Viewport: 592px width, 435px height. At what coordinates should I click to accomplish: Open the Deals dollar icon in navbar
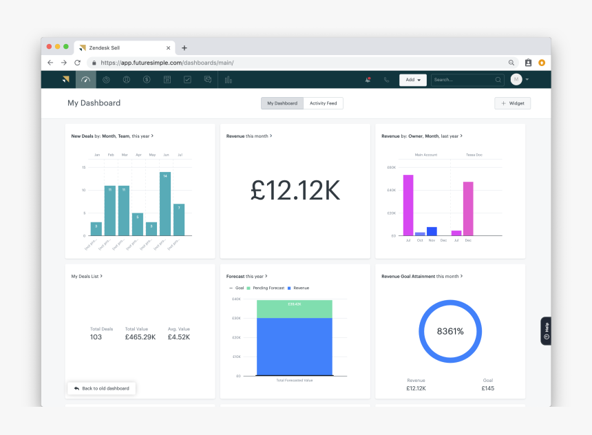(147, 80)
